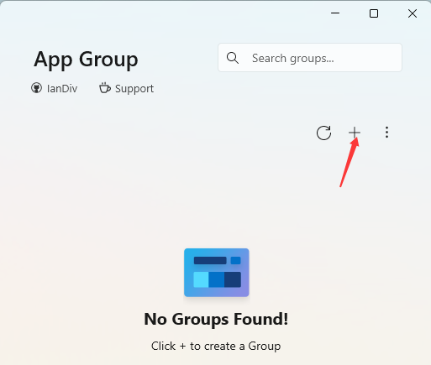Open the IanDiv GitHub link
This screenshot has height=365, width=431.
pos(54,88)
